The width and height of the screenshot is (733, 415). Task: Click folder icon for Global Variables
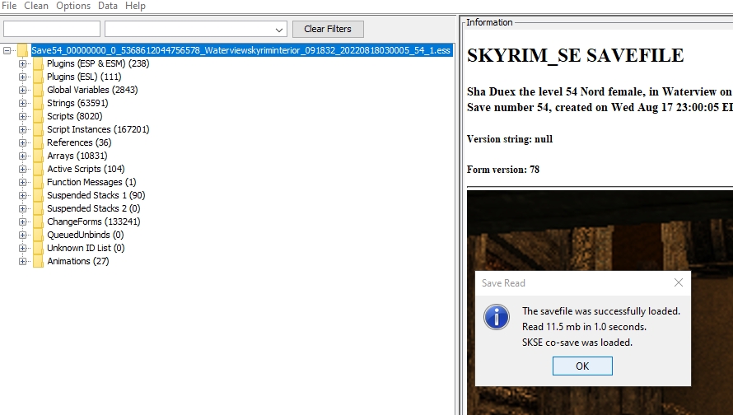click(x=39, y=90)
